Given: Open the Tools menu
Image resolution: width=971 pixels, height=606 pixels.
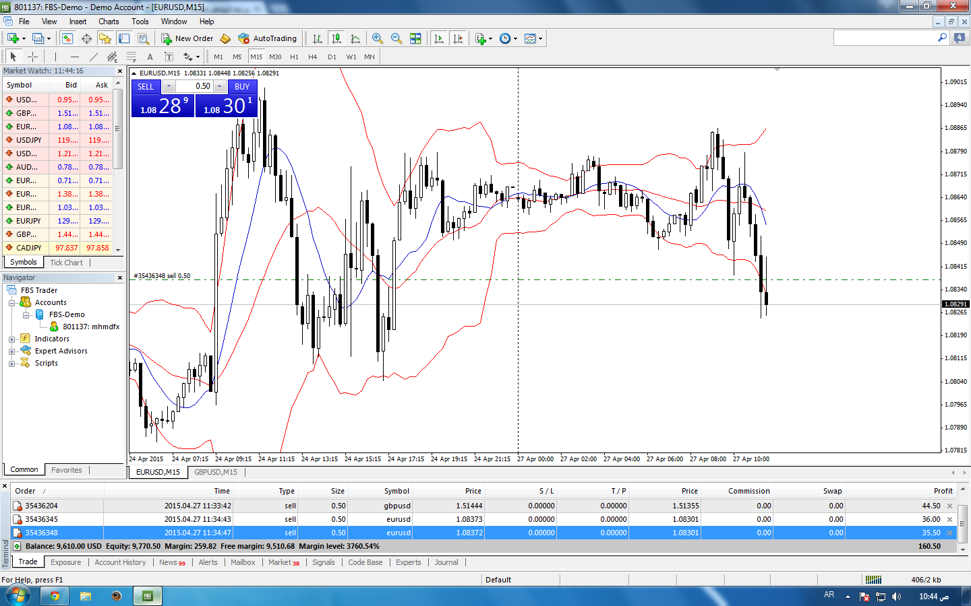Looking at the screenshot, I should (x=140, y=22).
